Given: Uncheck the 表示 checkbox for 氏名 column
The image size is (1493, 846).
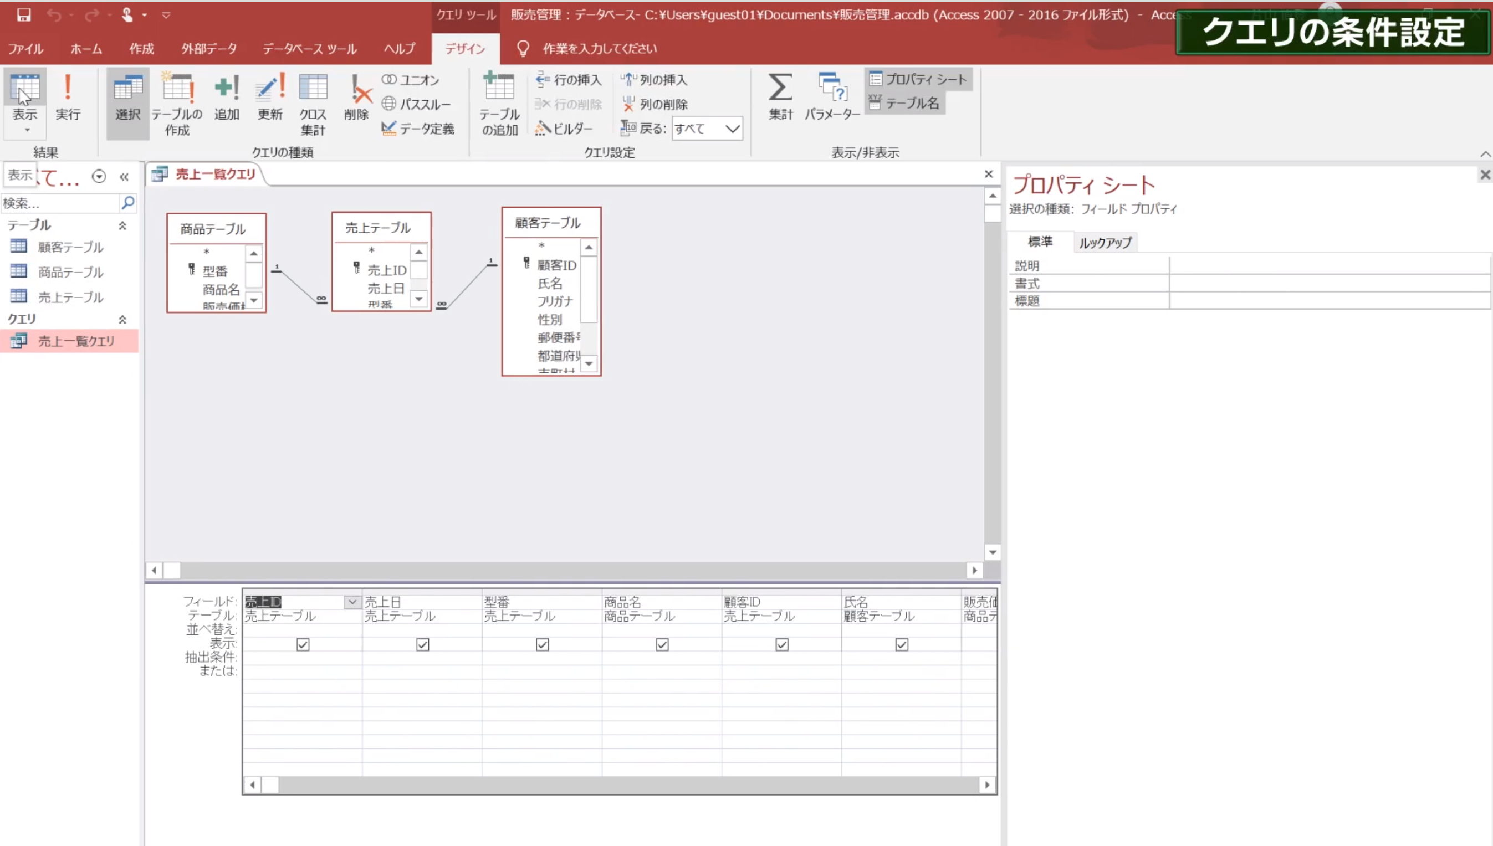Looking at the screenshot, I should pos(901,644).
